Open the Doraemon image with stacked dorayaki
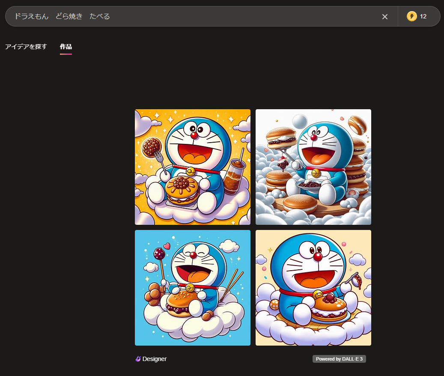 [x=313, y=167]
